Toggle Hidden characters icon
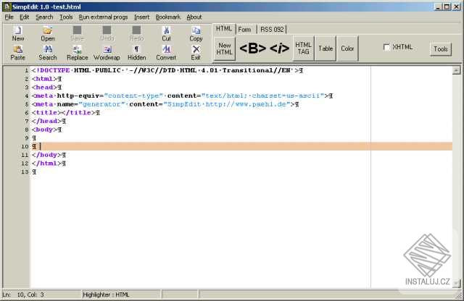 [136, 53]
